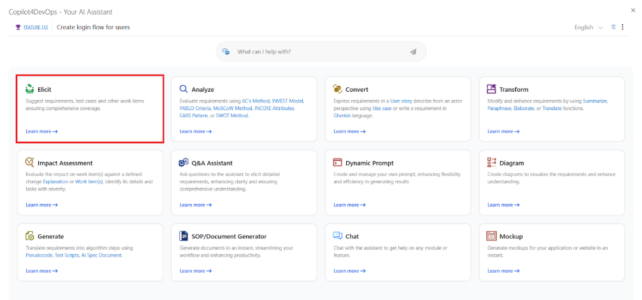Click the Q&A Assistant card title
This screenshot has height=300, width=642.
click(212, 163)
